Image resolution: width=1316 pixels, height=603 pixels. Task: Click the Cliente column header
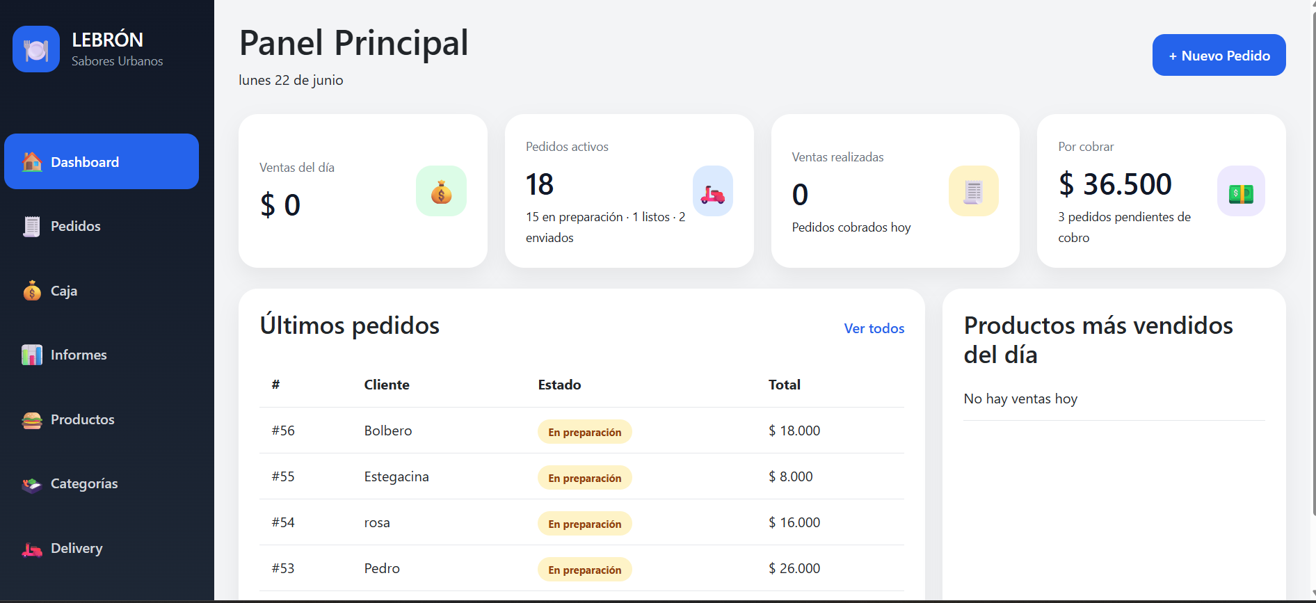click(x=387, y=385)
